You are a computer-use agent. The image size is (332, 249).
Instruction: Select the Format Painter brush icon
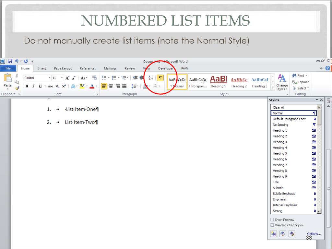pos(17,88)
